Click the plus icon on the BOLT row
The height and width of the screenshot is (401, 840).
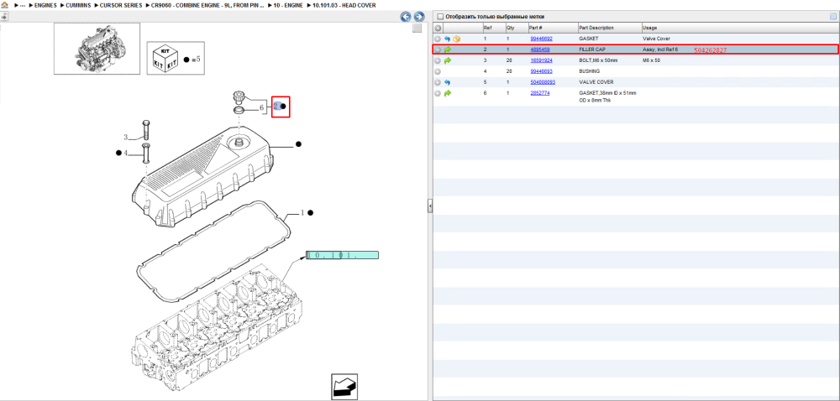click(438, 60)
